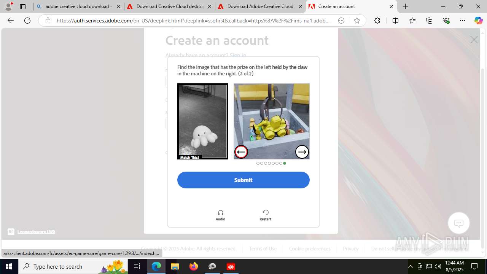Screen dimensions: 487x274
Task: Open the Leonardoworx LWX artist credit
Action: 36,231
